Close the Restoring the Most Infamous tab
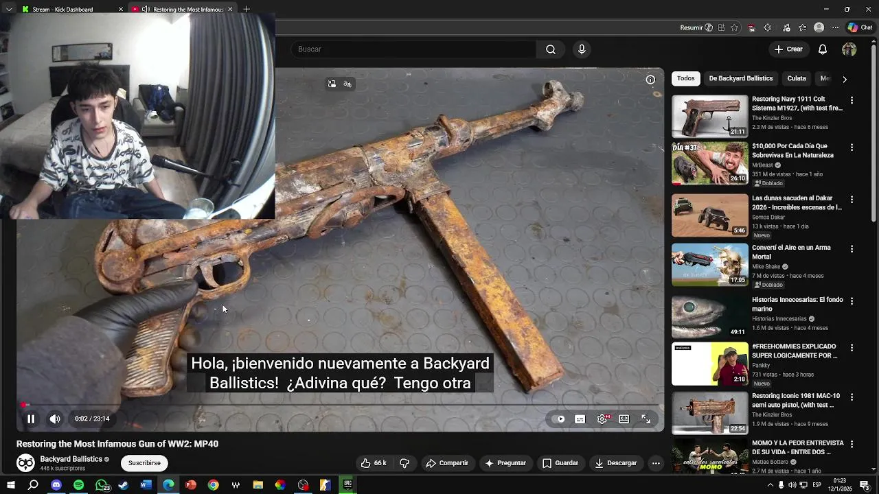 (230, 9)
